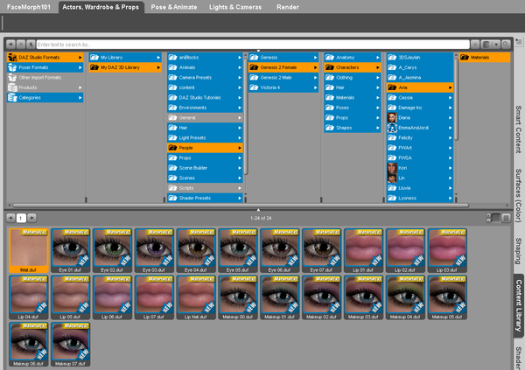
Task: Select Poser Formats entry
Action: pyautogui.click(x=45, y=67)
